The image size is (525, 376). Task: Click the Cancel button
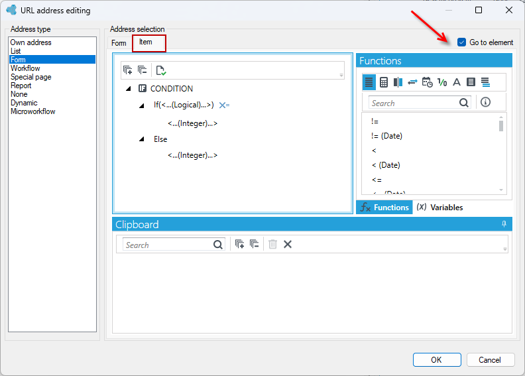[x=490, y=359]
